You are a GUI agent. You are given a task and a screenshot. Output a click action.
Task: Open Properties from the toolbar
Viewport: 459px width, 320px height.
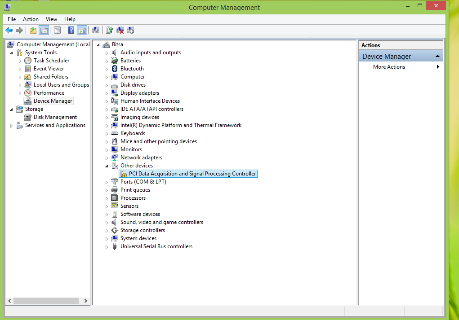point(57,31)
